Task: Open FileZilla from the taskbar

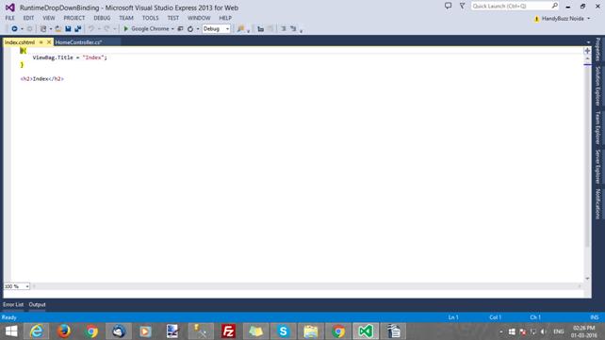Action: (228, 332)
